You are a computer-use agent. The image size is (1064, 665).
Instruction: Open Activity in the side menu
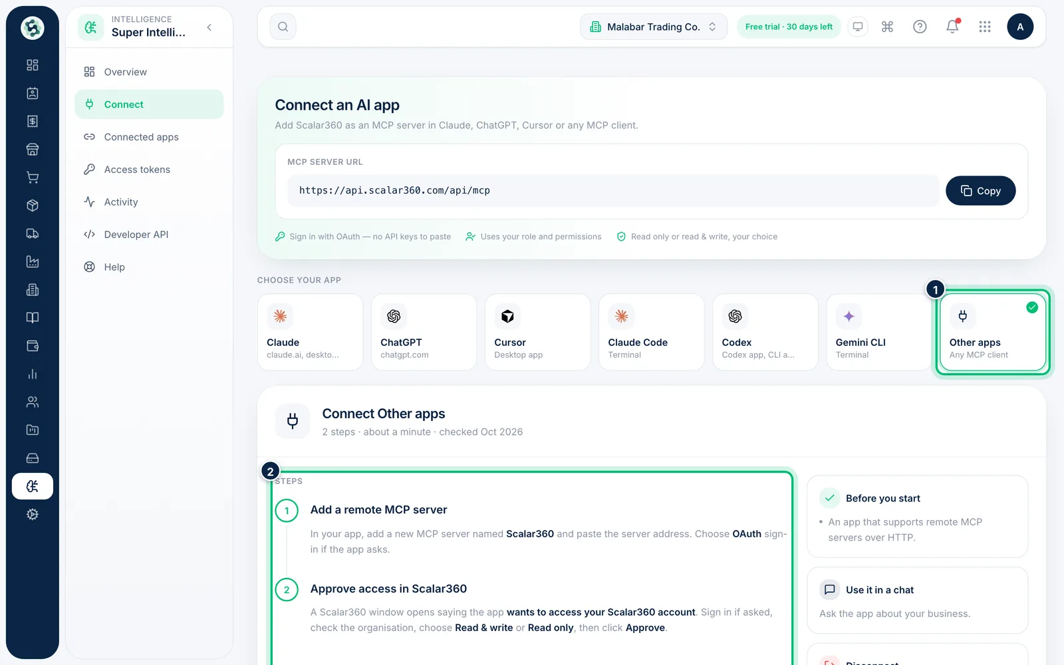149,202
